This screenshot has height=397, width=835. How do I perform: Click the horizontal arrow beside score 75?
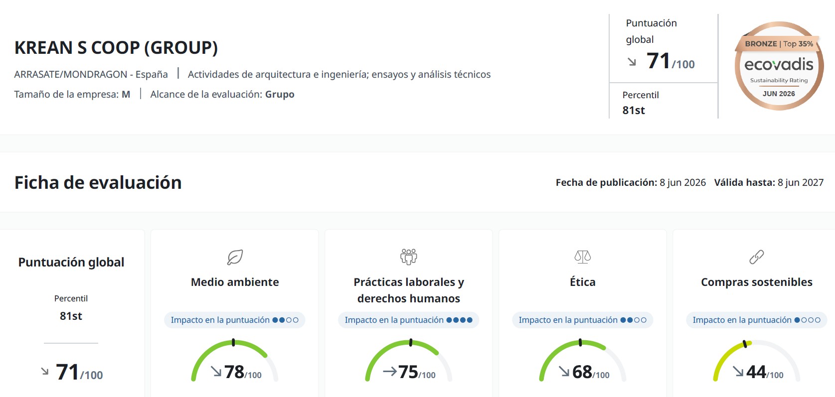pyautogui.click(x=390, y=371)
